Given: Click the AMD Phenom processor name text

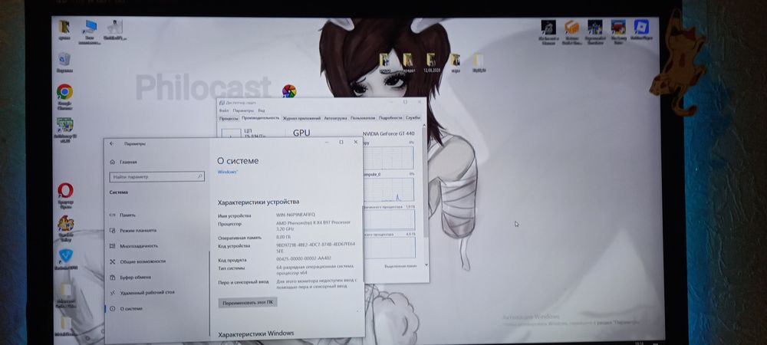Looking at the screenshot, I should coord(313,225).
